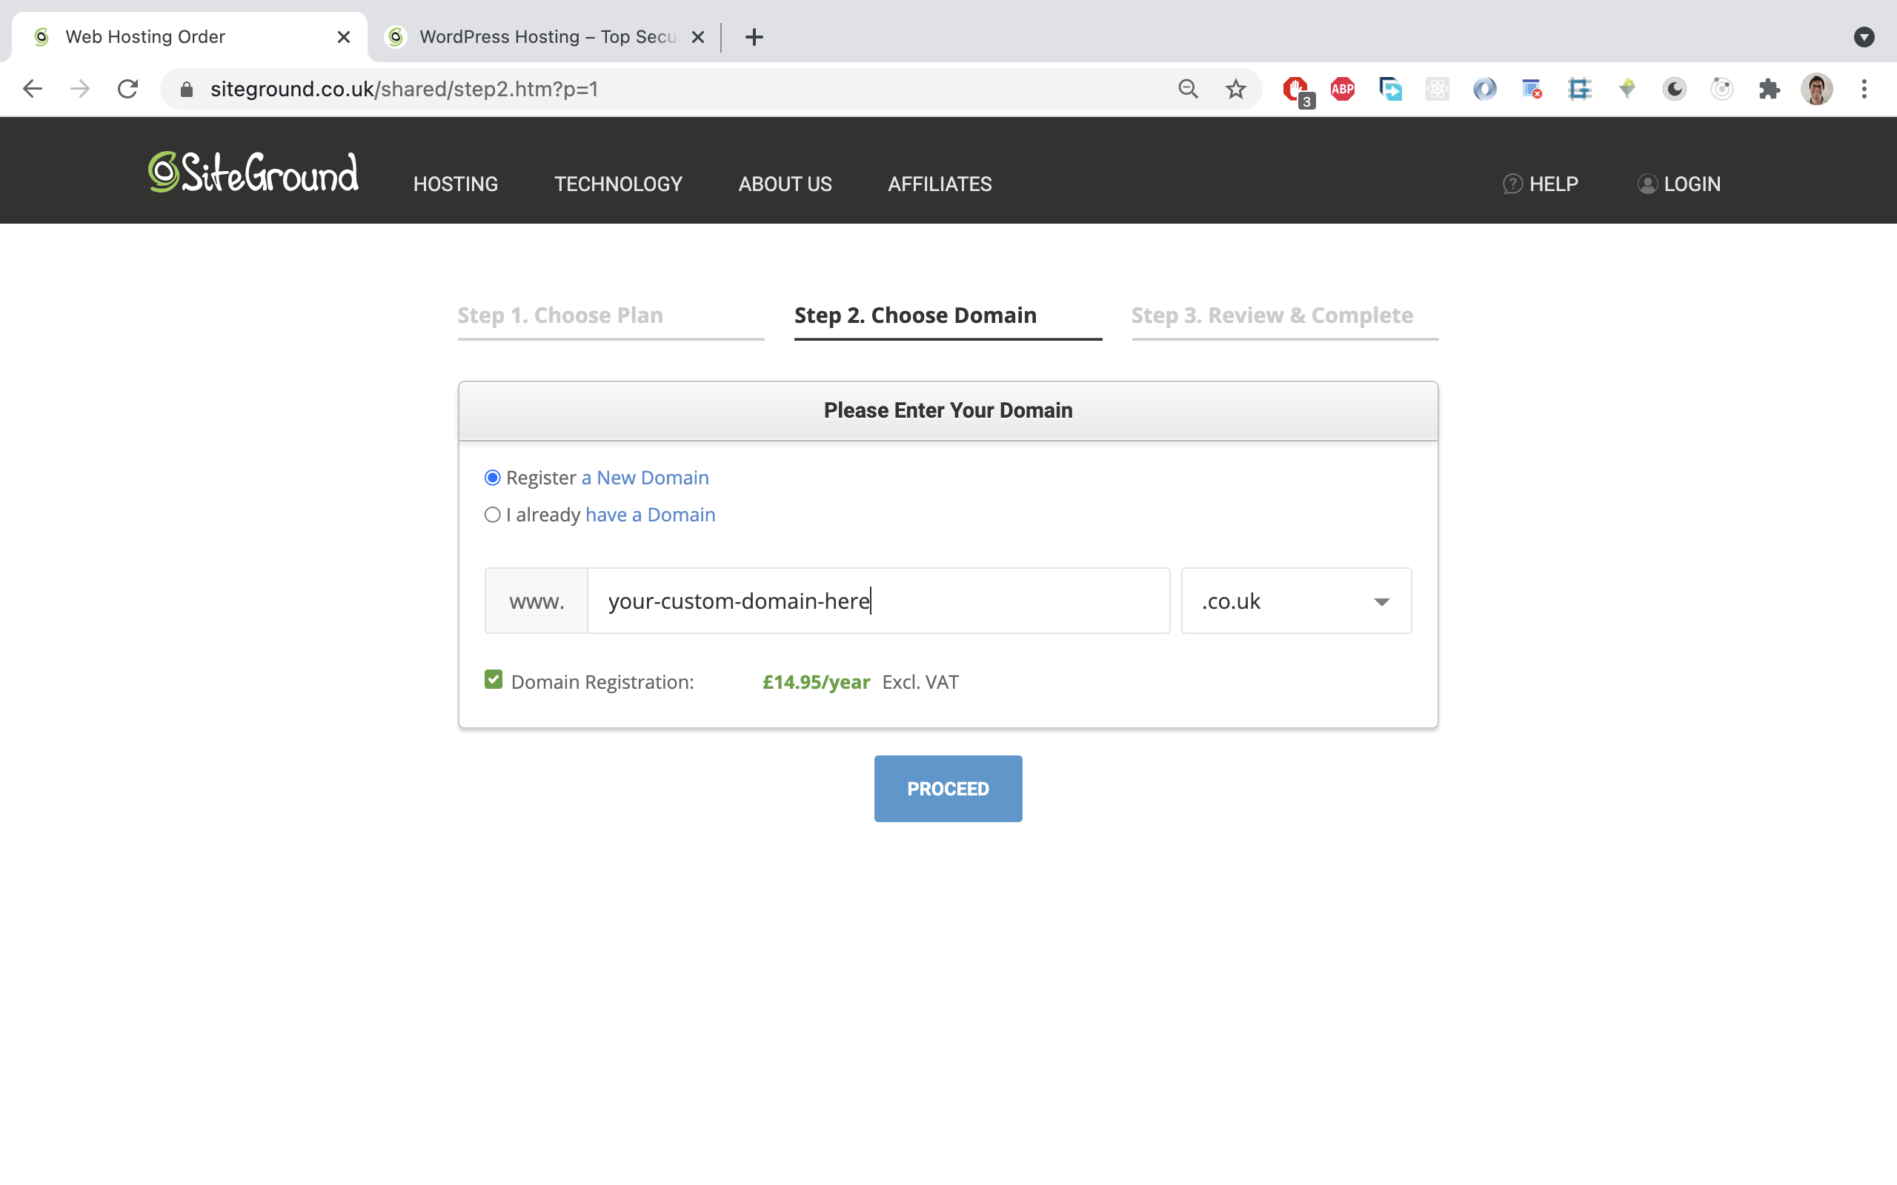Select the Register a New Domain radio button
1897x1185 pixels.
pyautogui.click(x=492, y=477)
